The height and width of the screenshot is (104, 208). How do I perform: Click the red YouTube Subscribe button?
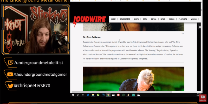tap(203, 98)
